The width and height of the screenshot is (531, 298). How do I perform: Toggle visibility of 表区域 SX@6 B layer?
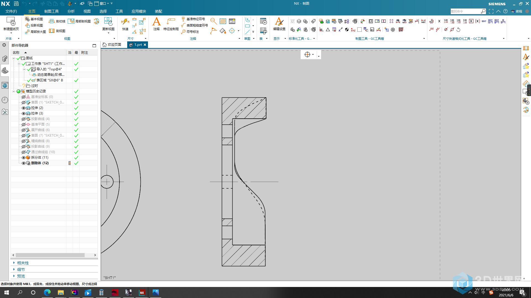pos(30,80)
